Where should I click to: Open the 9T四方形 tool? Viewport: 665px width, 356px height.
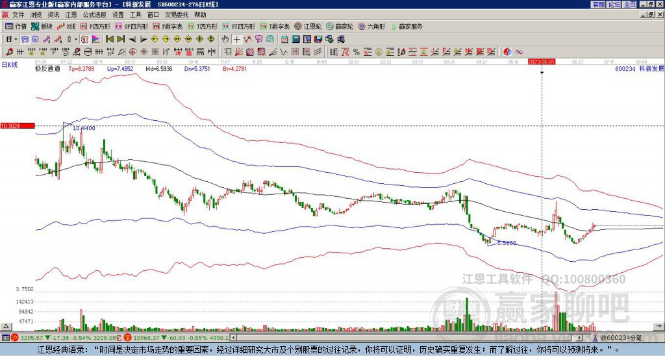[x=239, y=26]
